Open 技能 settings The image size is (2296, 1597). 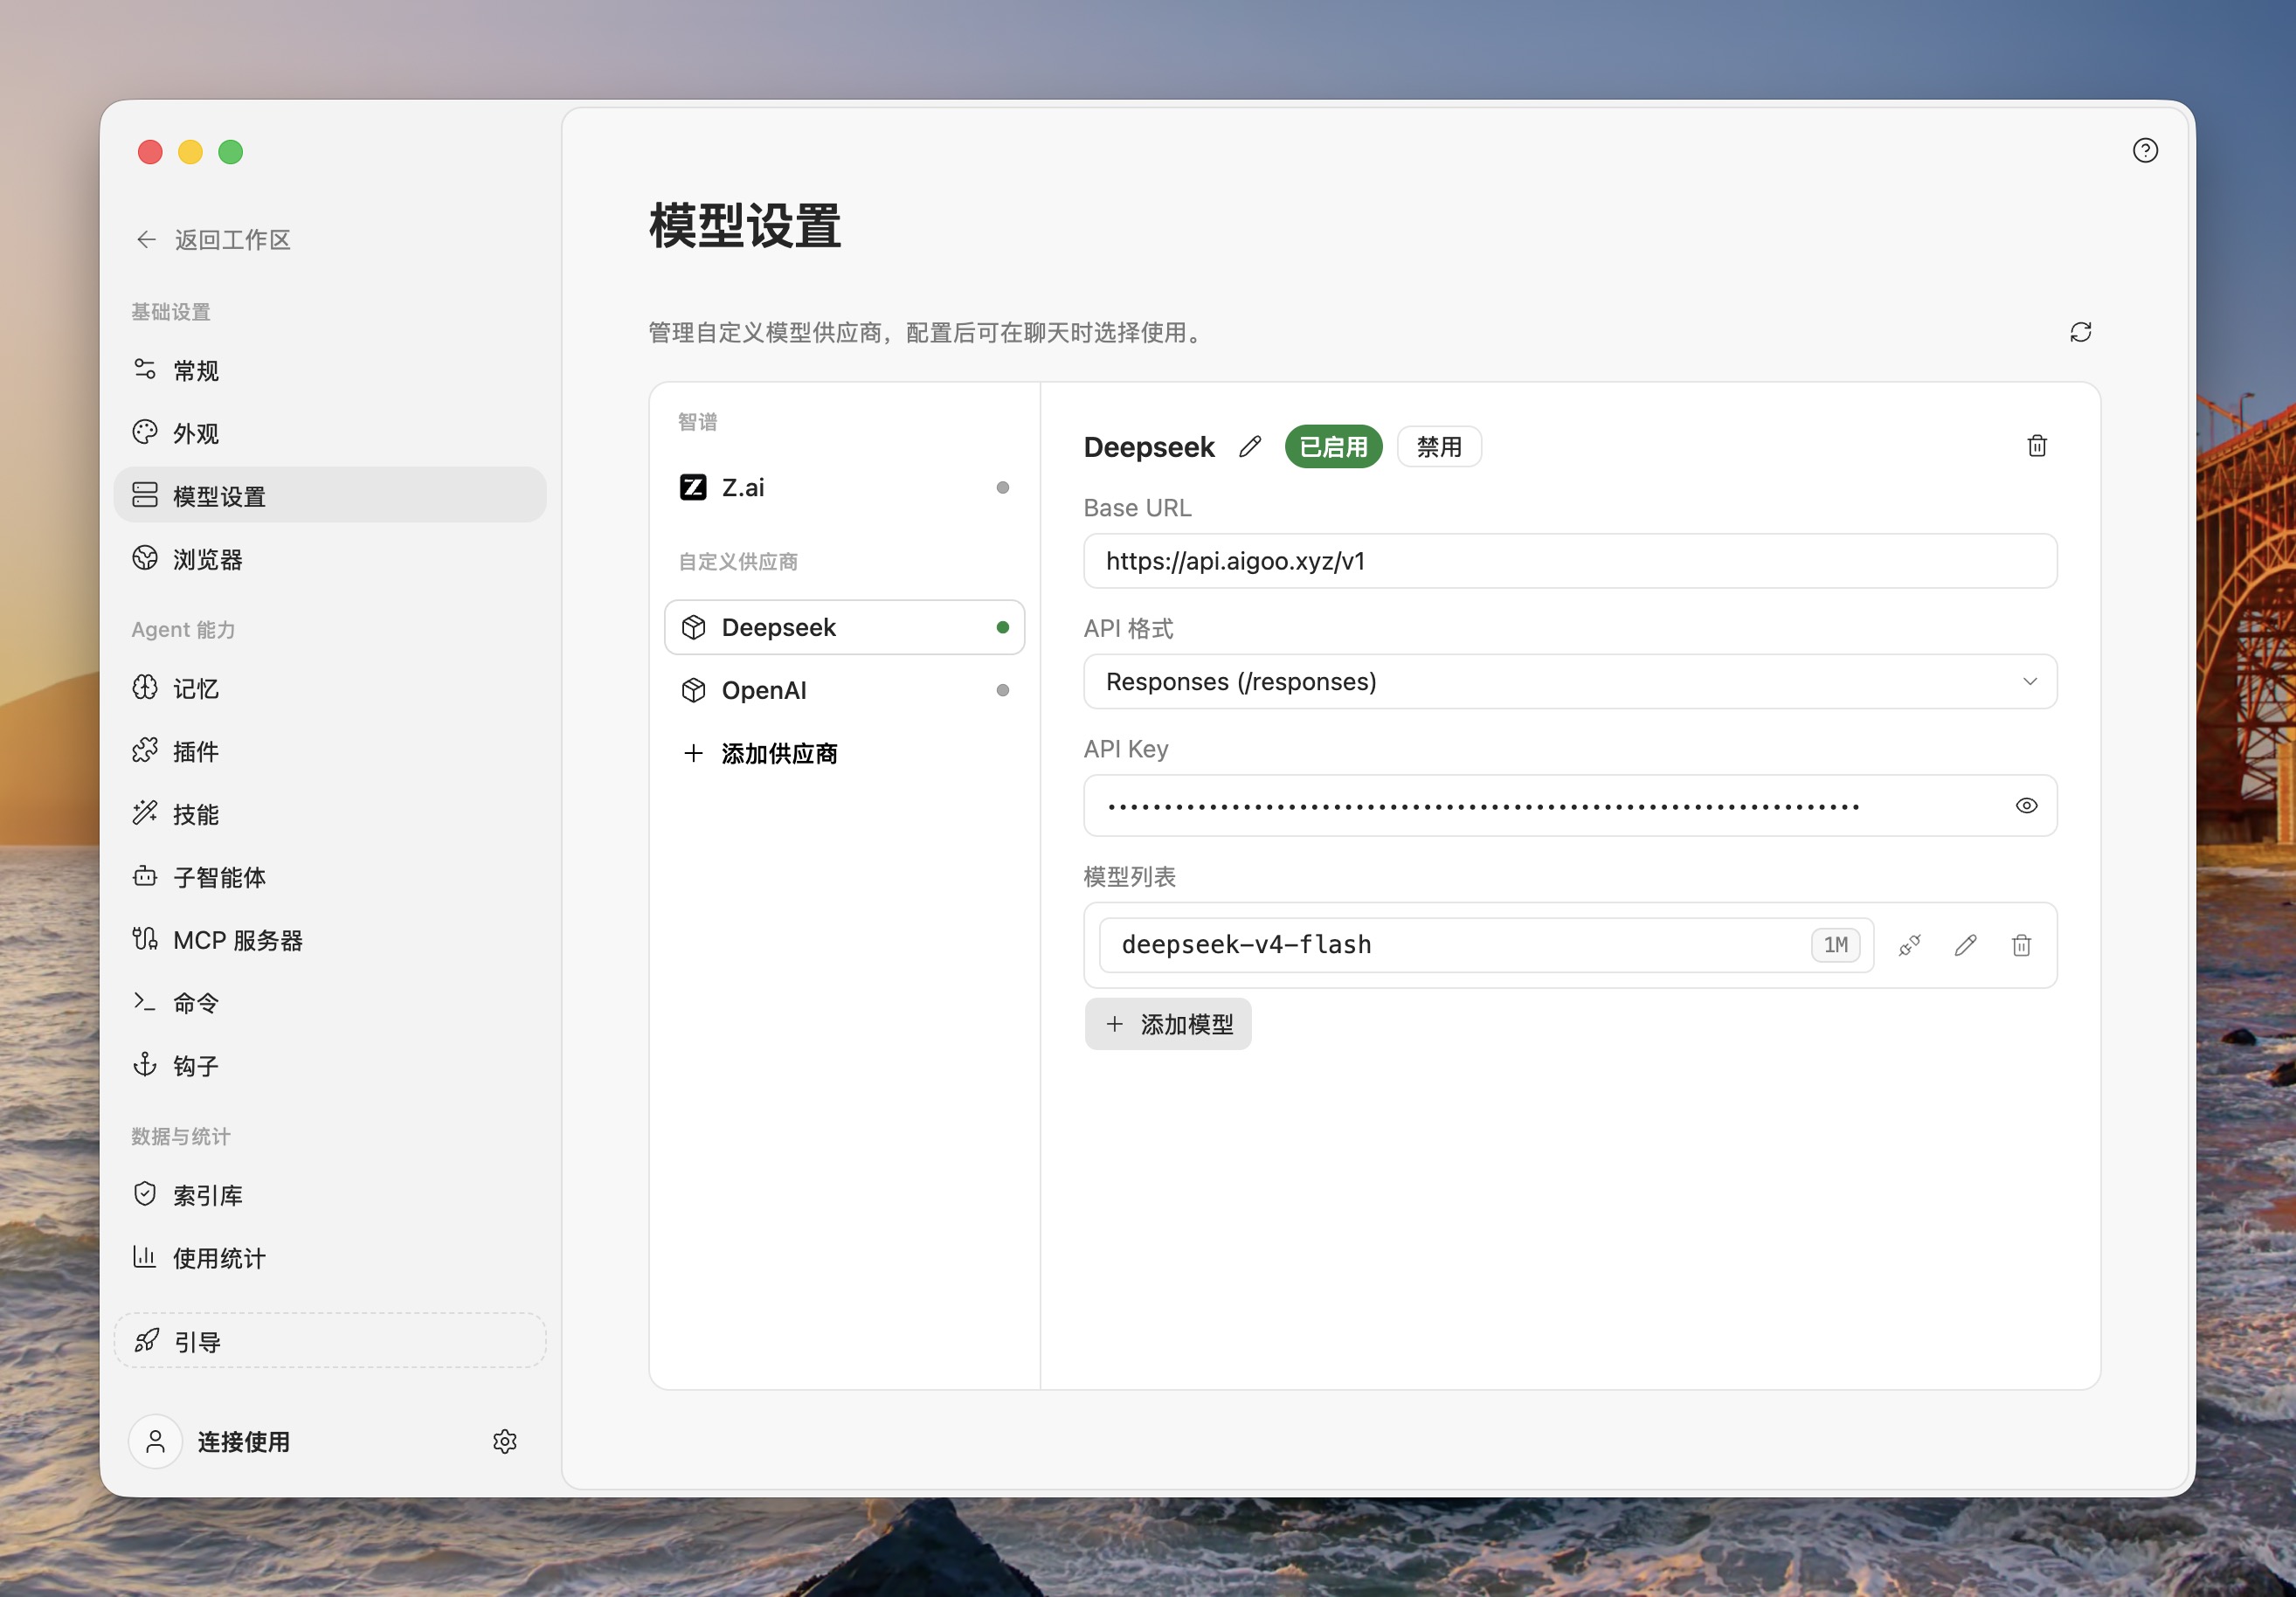330,814
